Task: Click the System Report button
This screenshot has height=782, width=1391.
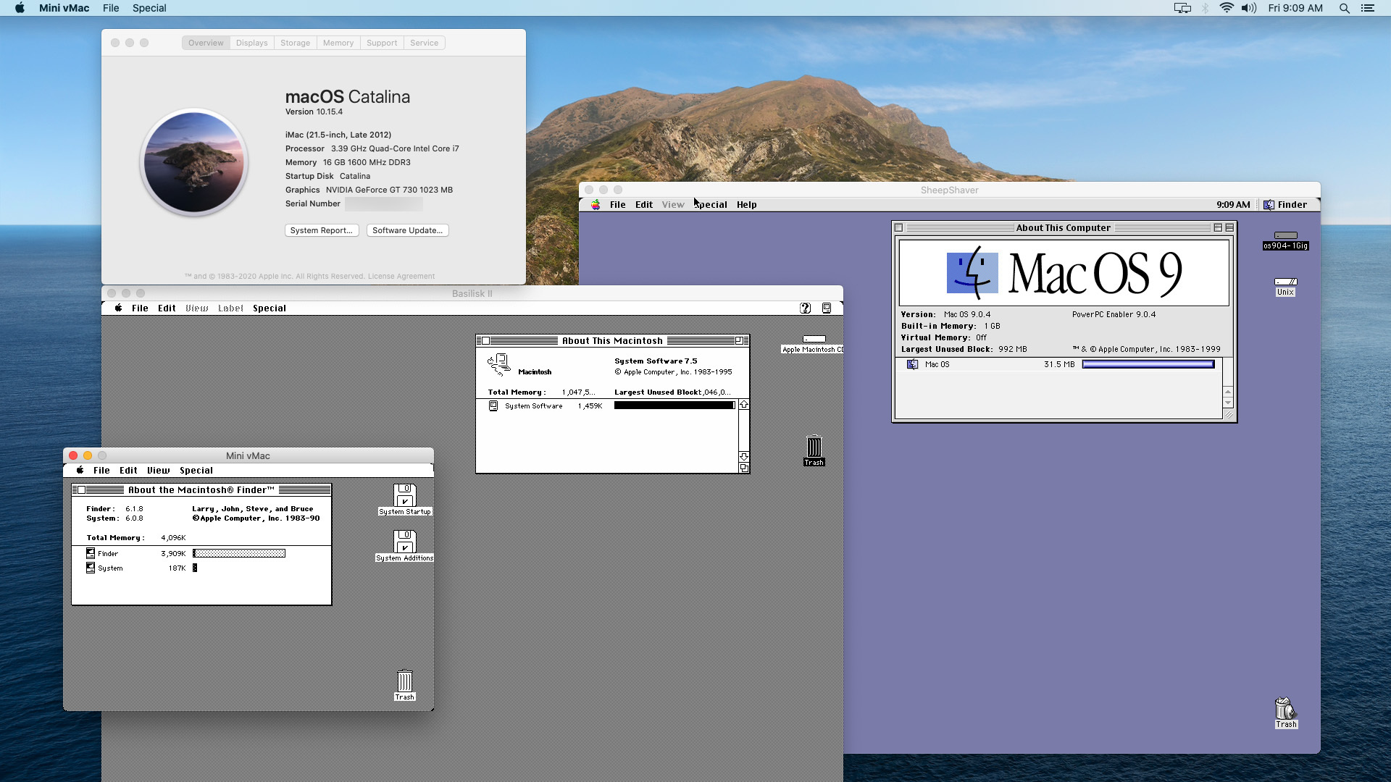Action: (x=321, y=230)
